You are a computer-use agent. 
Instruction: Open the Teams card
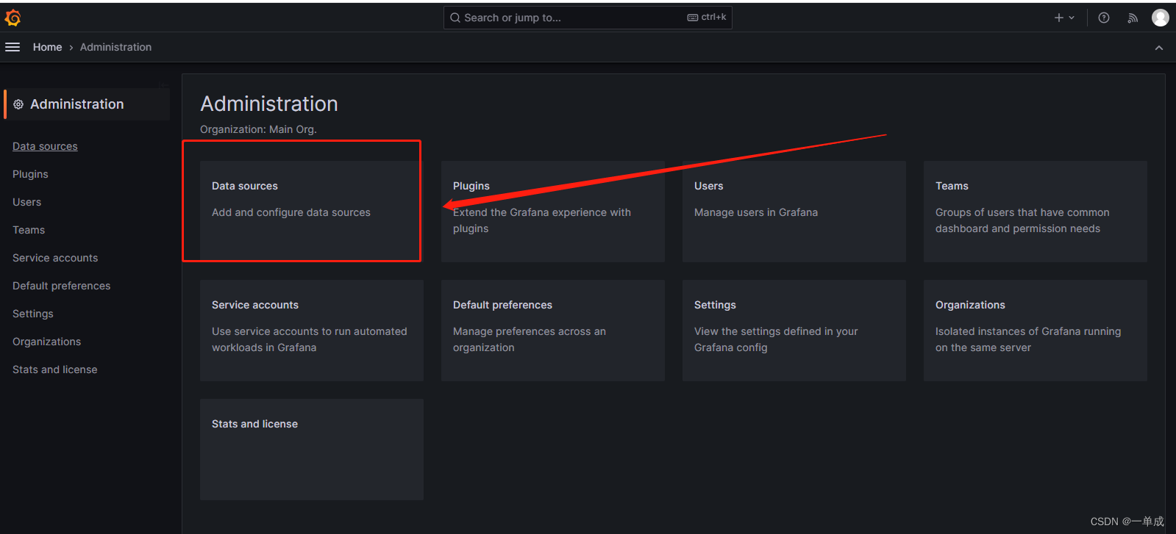pyautogui.click(x=1036, y=212)
